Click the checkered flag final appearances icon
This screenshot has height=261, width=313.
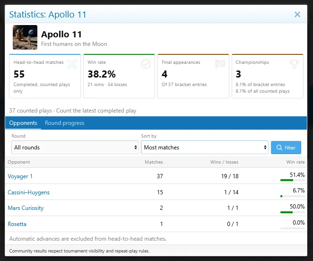click(x=220, y=64)
